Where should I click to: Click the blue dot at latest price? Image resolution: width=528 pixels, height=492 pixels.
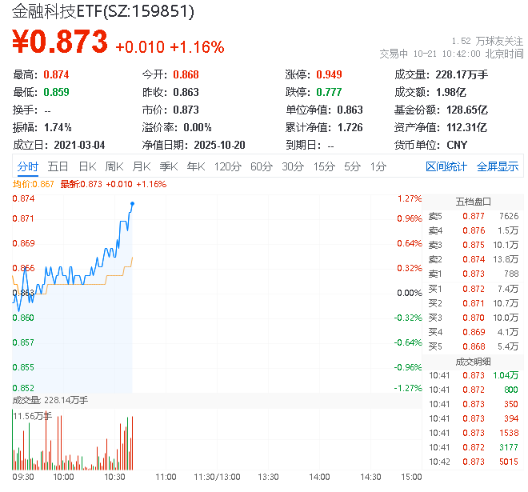(132, 203)
